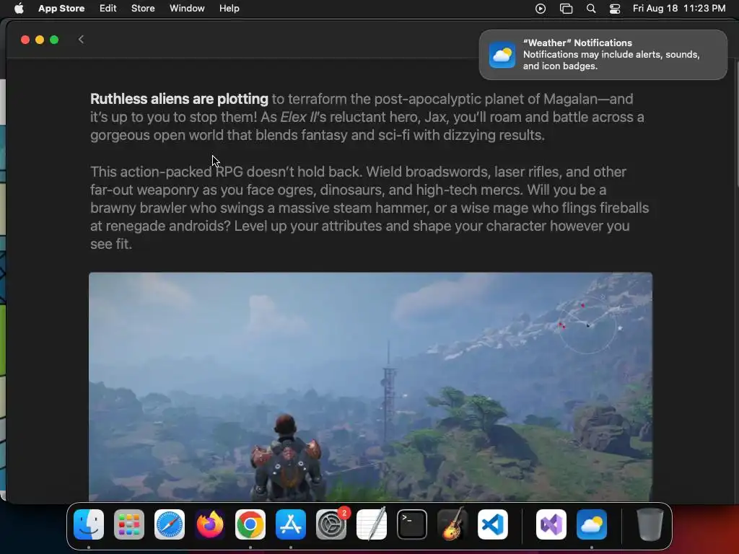Open Visual Studio Code from the Dock
The image size is (739, 554).
493,524
